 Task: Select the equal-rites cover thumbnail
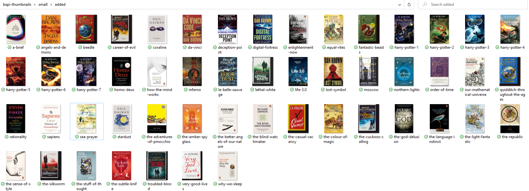click(x=334, y=29)
